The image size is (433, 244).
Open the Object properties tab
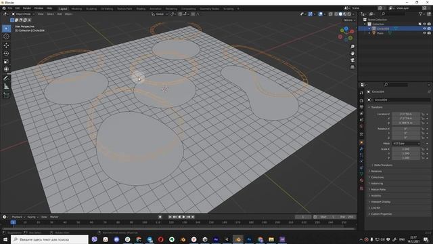pos(361,143)
